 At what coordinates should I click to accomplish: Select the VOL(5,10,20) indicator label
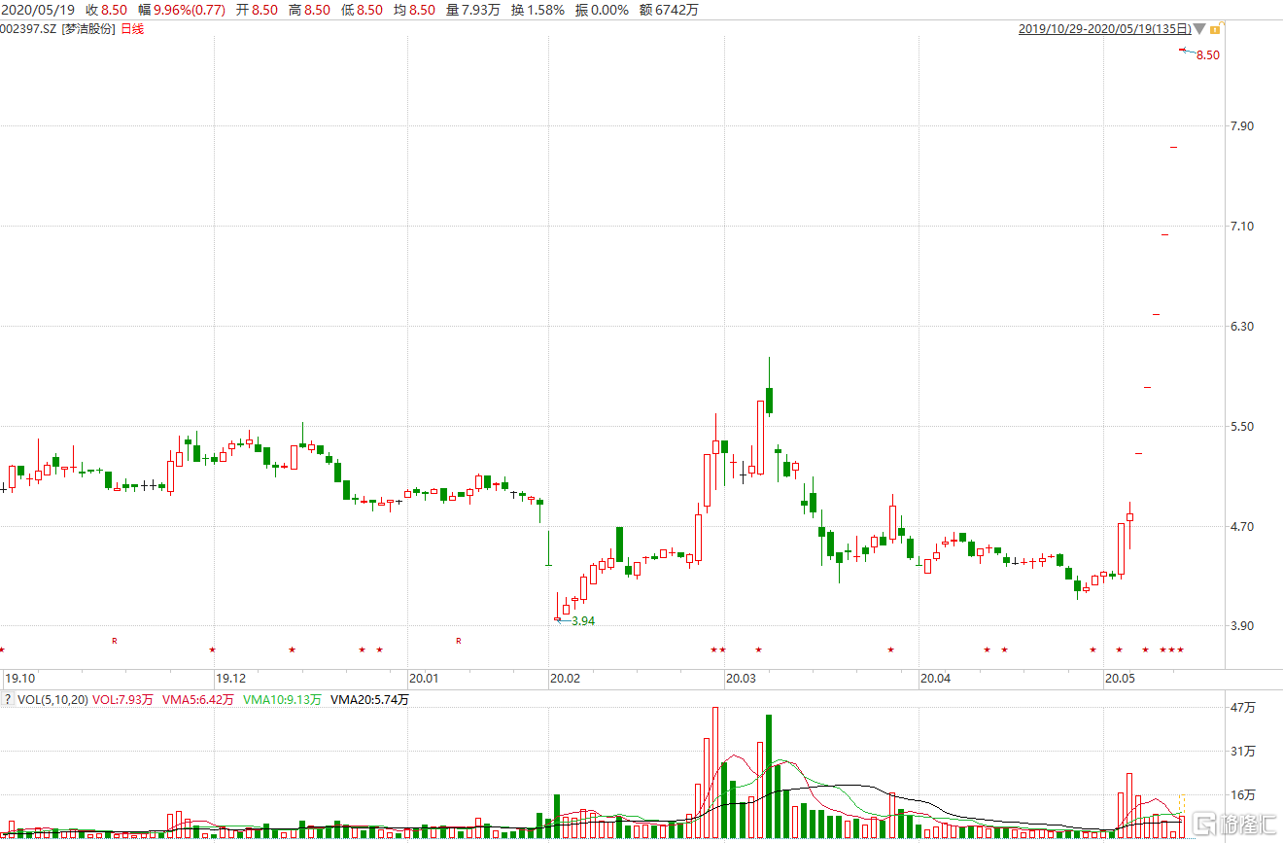(53, 699)
